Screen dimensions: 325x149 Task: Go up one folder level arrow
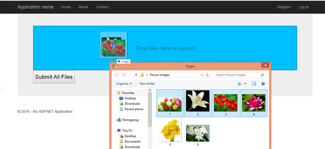point(136,75)
